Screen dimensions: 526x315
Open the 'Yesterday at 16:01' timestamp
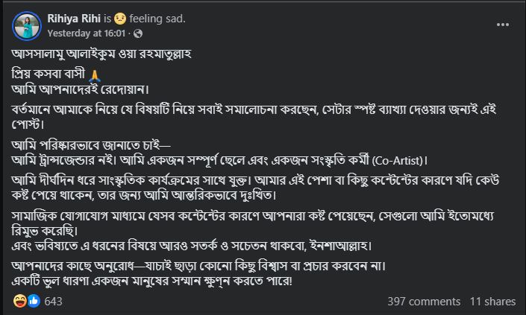coord(84,34)
